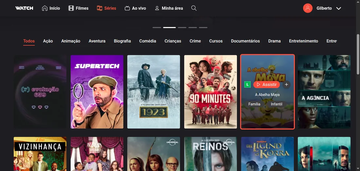Select the Crime genre tab
This screenshot has height=171, width=360.
pyautogui.click(x=195, y=41)
